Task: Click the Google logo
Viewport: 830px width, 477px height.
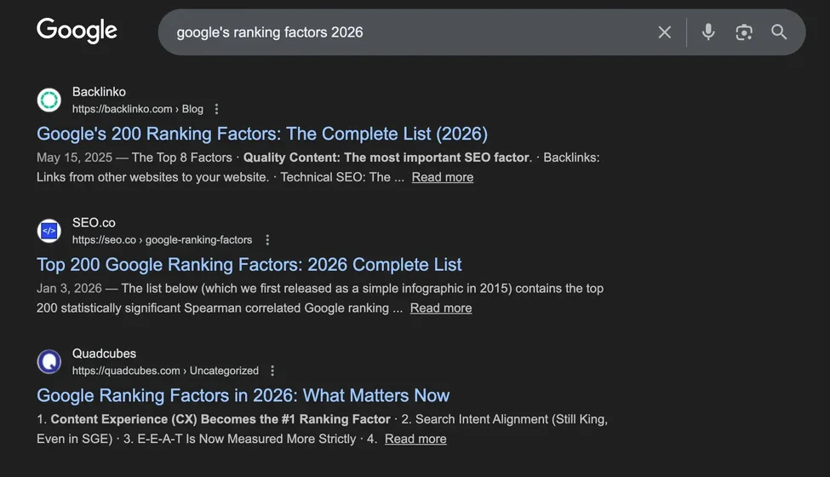Action: (77, 31)
